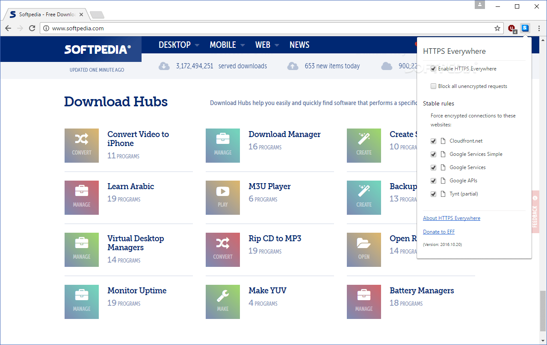Open a new tab with the tab button

98,15
